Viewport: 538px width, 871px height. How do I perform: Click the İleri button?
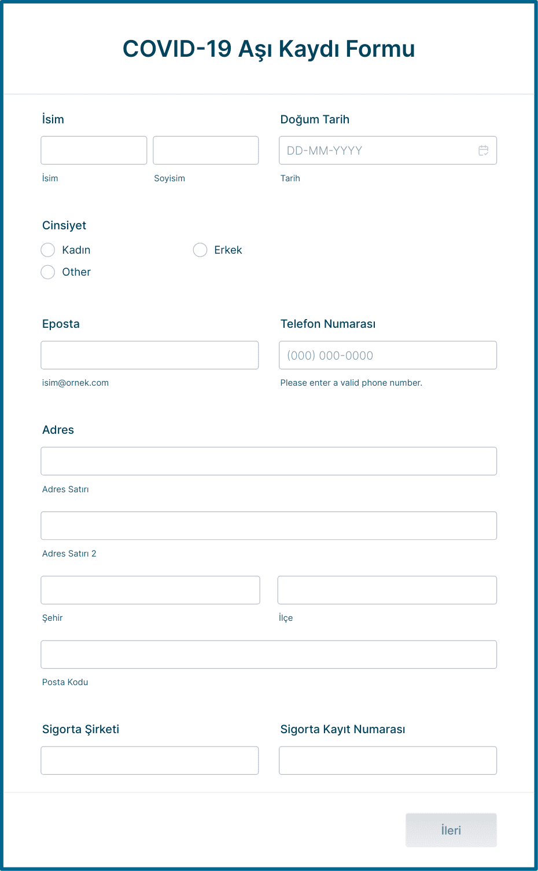pyautogui.click(x=451, y=830)
